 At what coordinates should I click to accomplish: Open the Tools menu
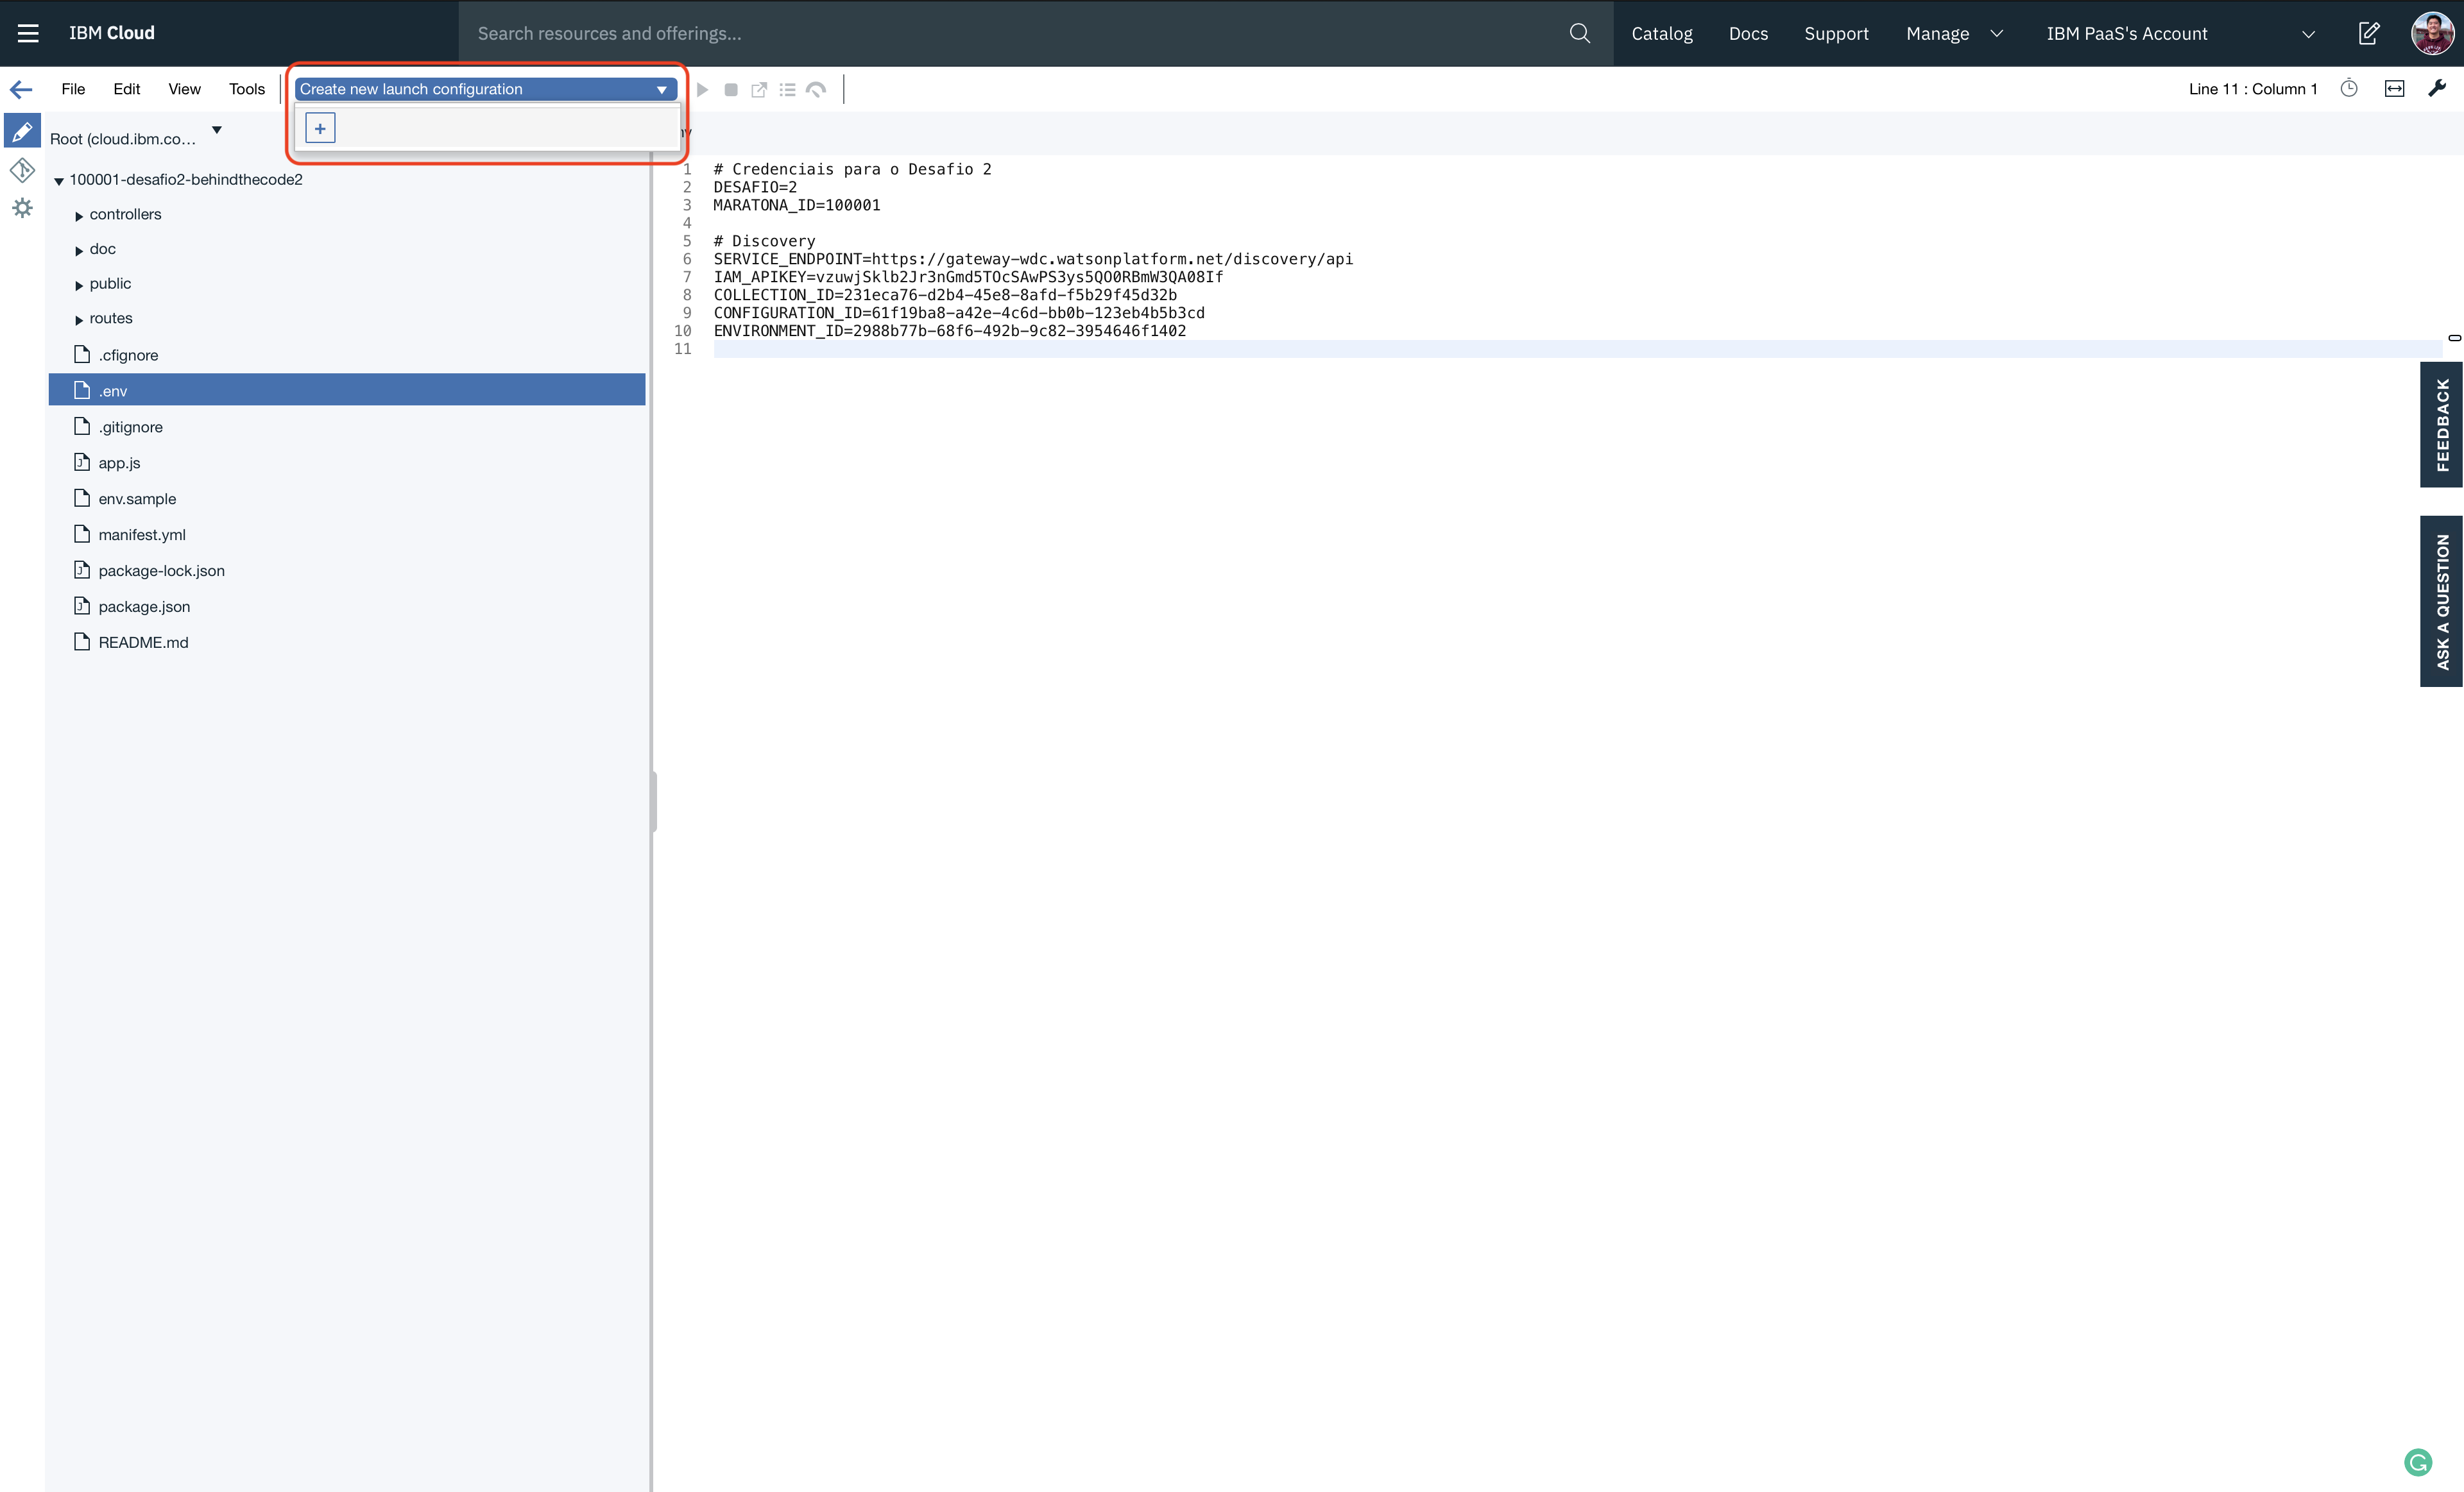[x=246, y=89]
